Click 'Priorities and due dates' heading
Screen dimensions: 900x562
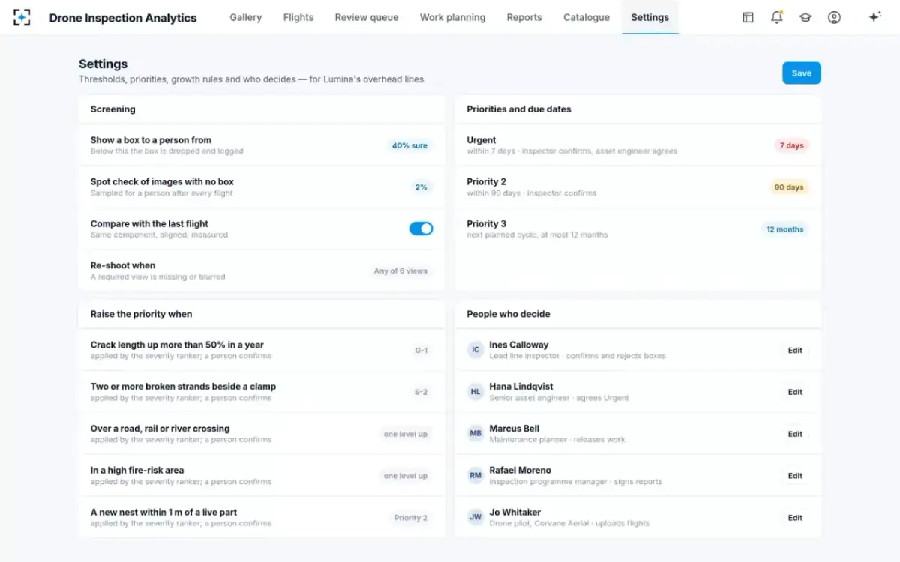click(x=519, y=109)
